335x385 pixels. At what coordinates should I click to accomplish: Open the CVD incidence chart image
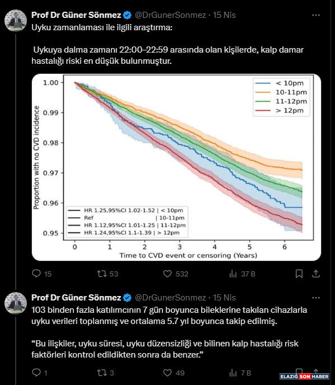point(176,167)
